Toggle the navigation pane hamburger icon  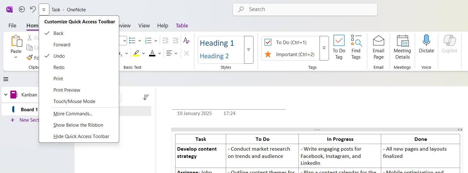pos(6,79)
